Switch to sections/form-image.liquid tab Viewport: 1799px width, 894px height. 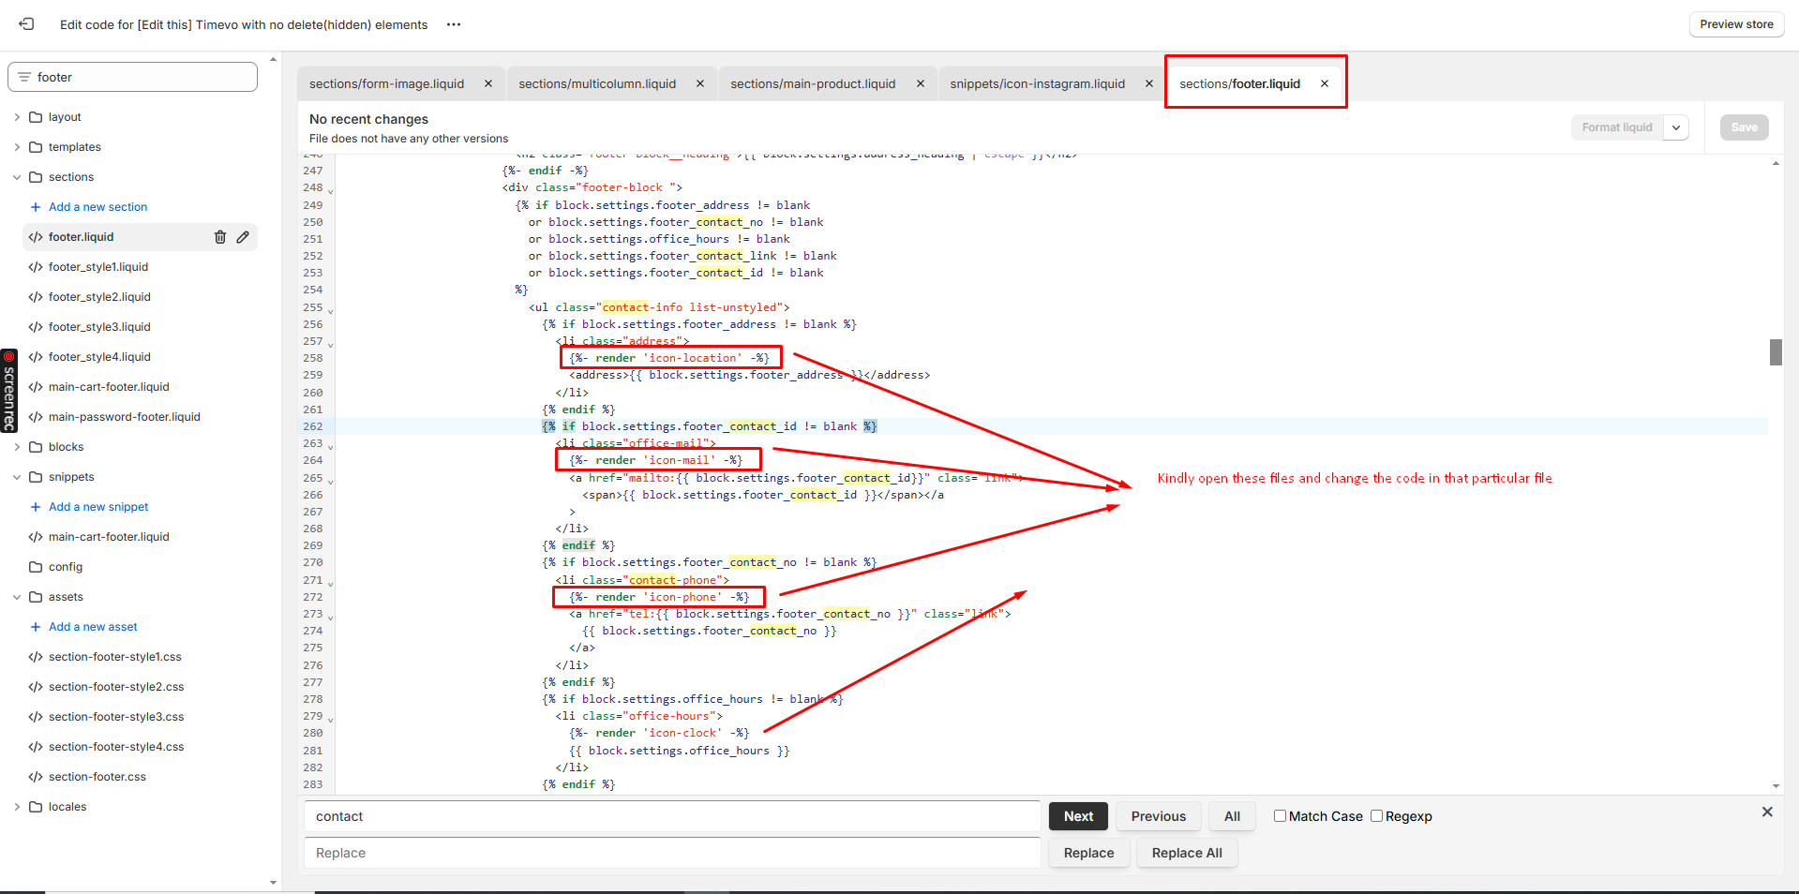386,83
